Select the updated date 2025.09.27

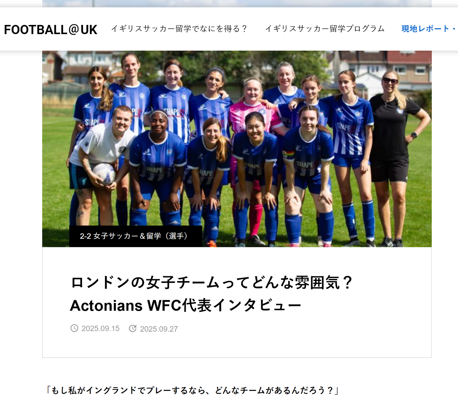click(x=159, y=329)
